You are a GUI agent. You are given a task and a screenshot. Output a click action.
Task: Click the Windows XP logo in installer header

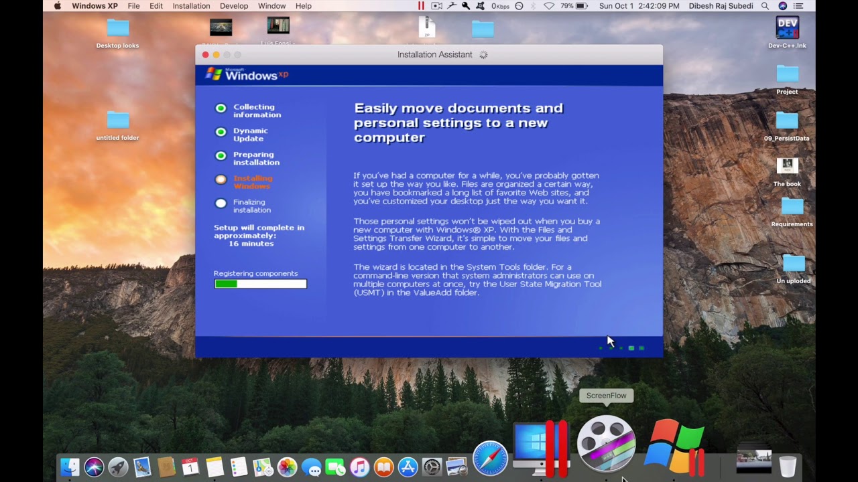pos(247,74)
